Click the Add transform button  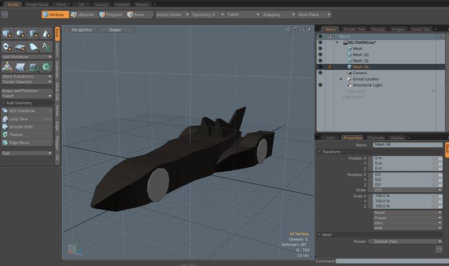pos(408,228)
